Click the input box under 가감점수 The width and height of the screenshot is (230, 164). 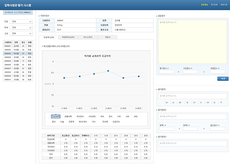(x=190, y=72)
